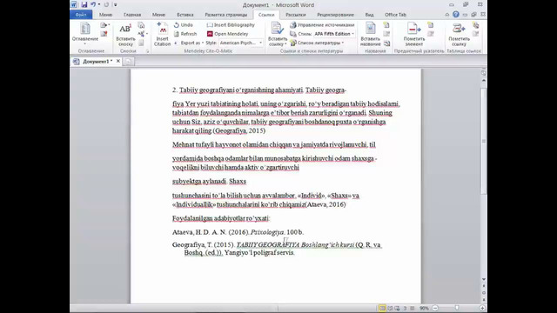Open the Export as dropdown
557x313 pixels.
(x=190, y=43)
